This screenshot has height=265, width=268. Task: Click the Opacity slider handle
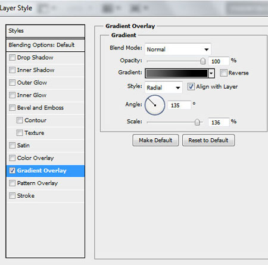[x=203, y=61]
